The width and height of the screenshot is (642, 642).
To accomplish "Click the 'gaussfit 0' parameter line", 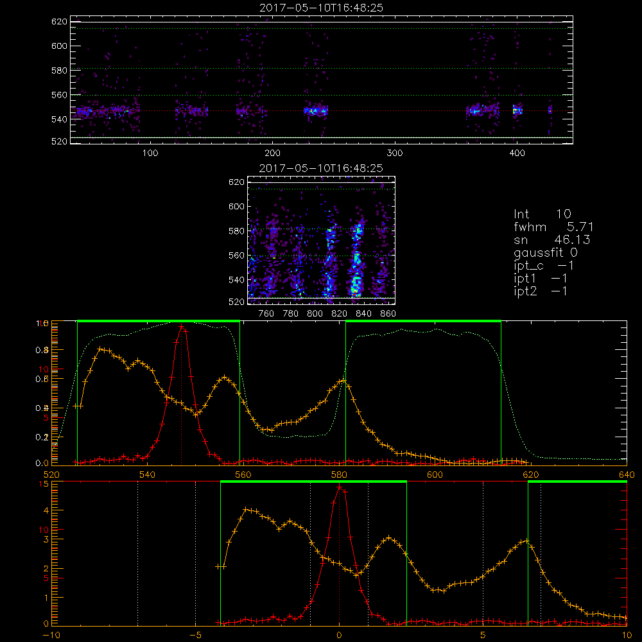I will click(x=545, y=252).
